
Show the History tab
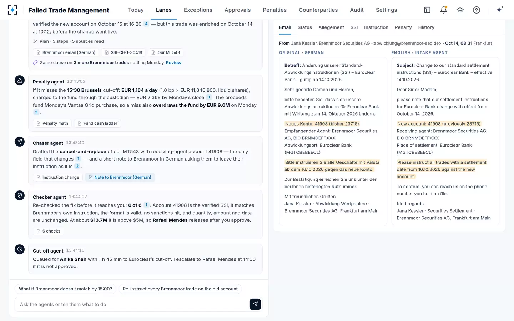pyautogui.click(x=426, y=27)
